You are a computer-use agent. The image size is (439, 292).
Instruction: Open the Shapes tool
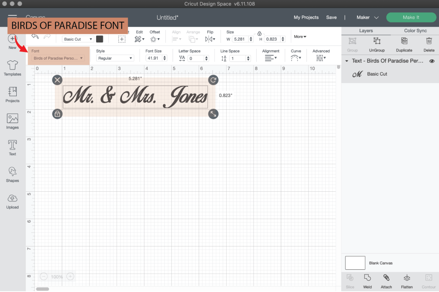click(x=12, y=174)
